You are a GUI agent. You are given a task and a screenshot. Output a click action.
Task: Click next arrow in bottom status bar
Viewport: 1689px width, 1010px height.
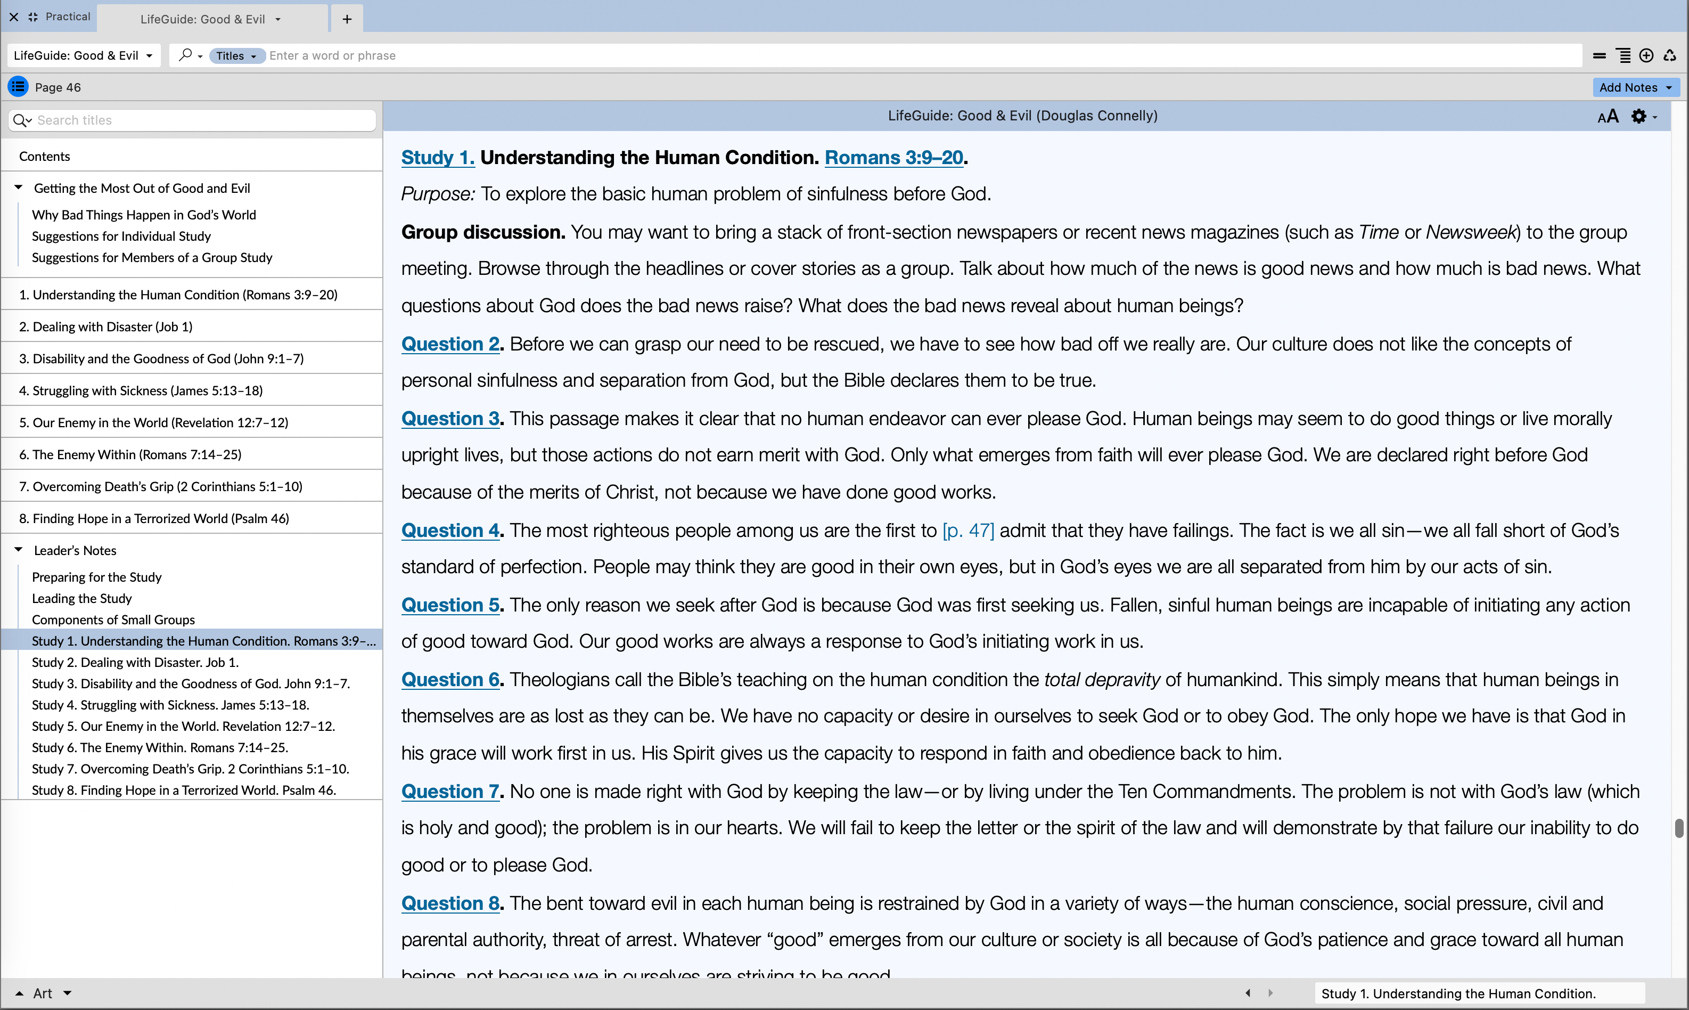click(1270, 993)
